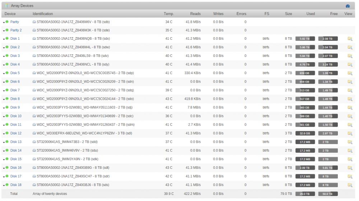Image resolution: width=359 pixels, height=201 pixels.
Task: Open view icon in Disk 10 row
Action: coord(350,116)
